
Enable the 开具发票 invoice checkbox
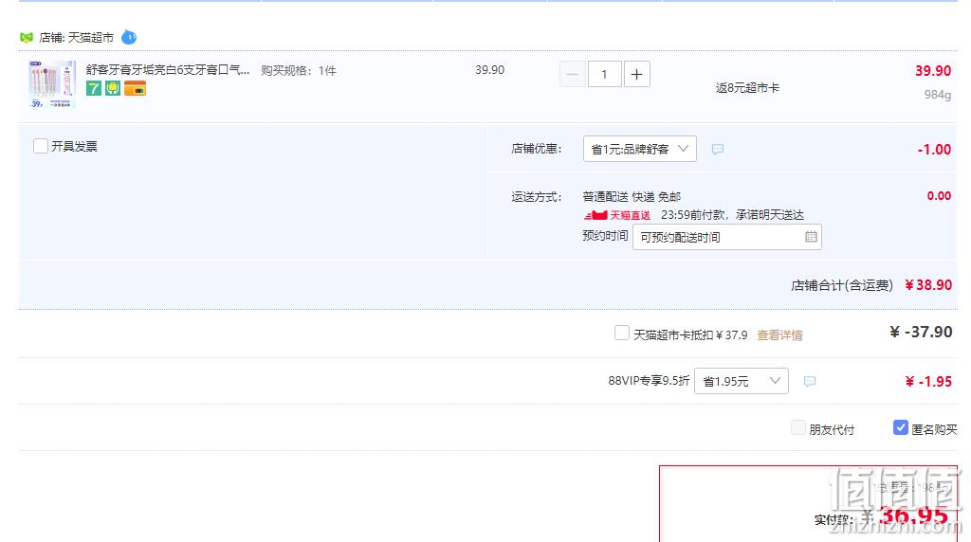(x=41, y=146)
